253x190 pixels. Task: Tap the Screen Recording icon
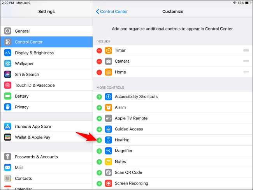coord(109,183)
